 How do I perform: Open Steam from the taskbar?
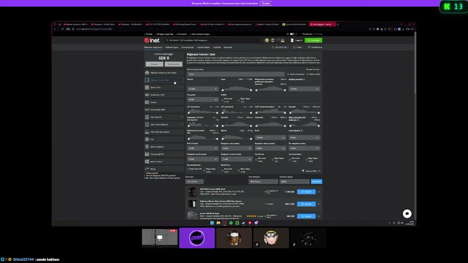click(x=244, y=223)
